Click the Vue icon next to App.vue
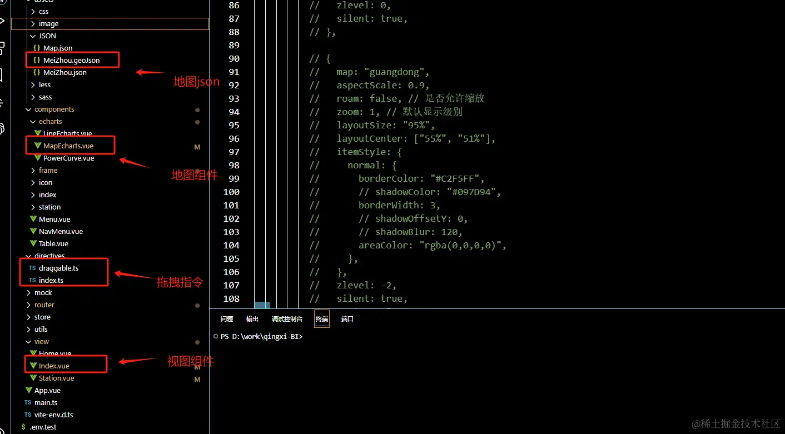The image size is (785, 434). point(29,391)
